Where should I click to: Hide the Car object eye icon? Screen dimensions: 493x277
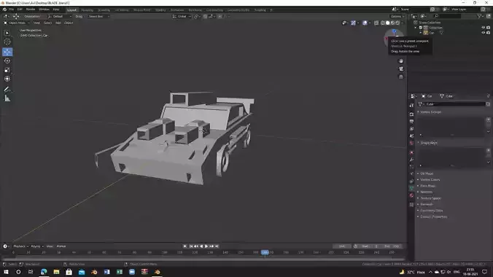[484, 33]
